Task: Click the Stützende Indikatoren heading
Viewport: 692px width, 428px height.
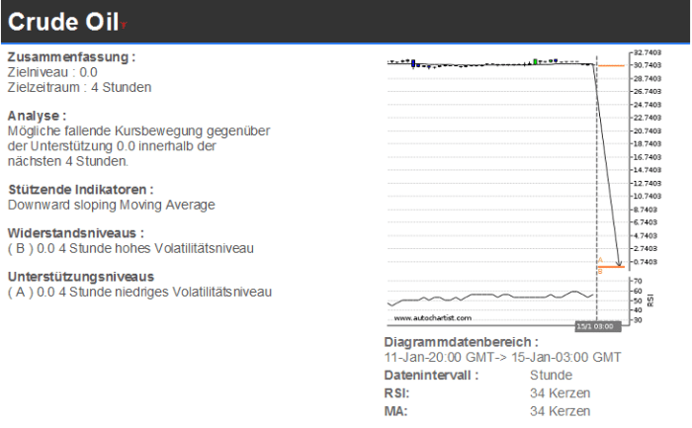Action: (x=80, y=189)
